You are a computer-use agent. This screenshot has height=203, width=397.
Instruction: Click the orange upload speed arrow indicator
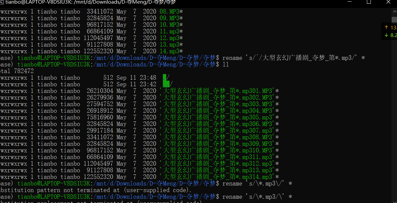(386, 28)
